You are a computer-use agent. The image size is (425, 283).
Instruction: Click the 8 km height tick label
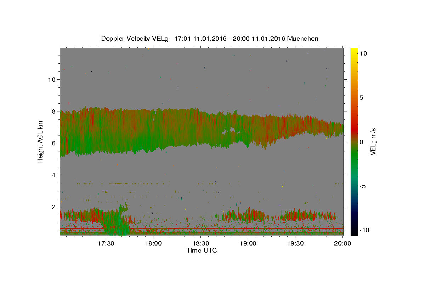tap(53, 111)
